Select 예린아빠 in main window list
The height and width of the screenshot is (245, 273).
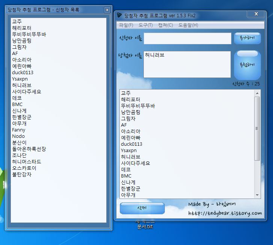coord(131,138)
